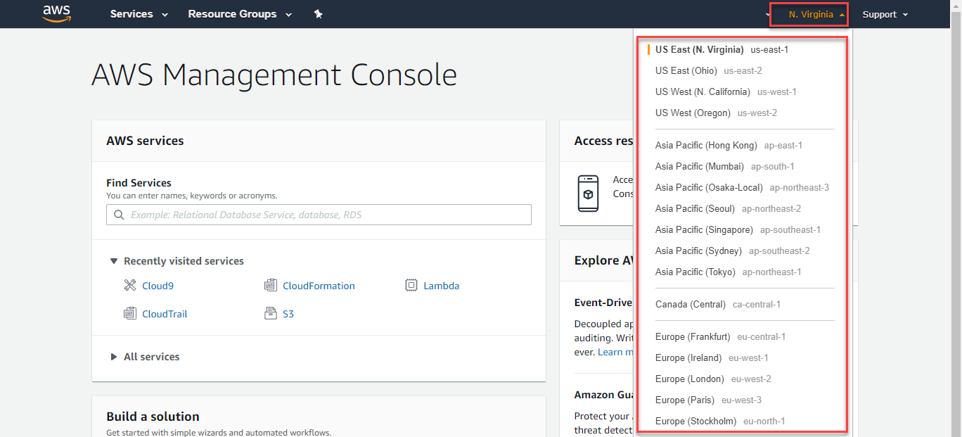Open the Lambda link
The height and width of the screenshot is (437, 962).
click(442, 286)
